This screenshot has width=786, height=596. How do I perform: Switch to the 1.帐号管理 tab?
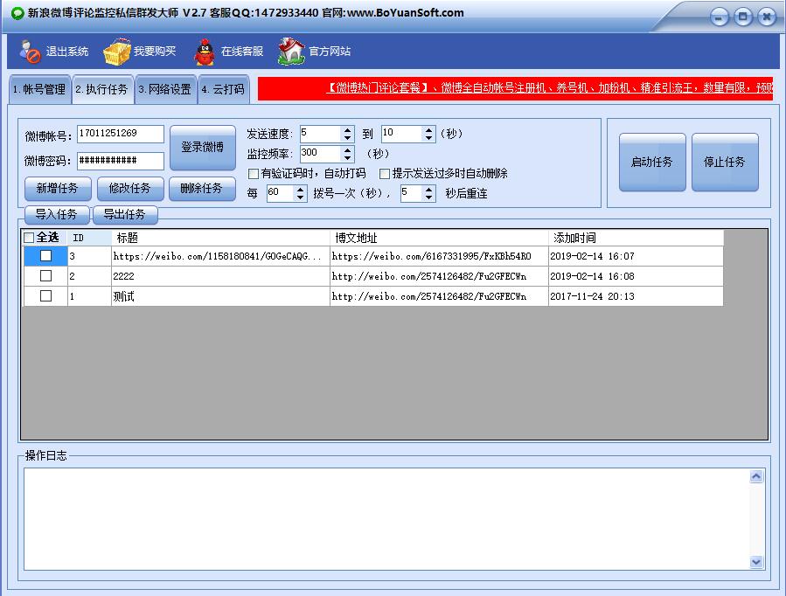point(39,90)
